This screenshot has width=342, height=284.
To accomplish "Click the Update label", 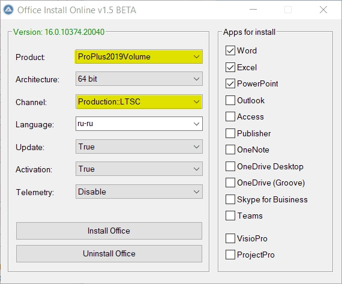I will [x=30, y=147].
